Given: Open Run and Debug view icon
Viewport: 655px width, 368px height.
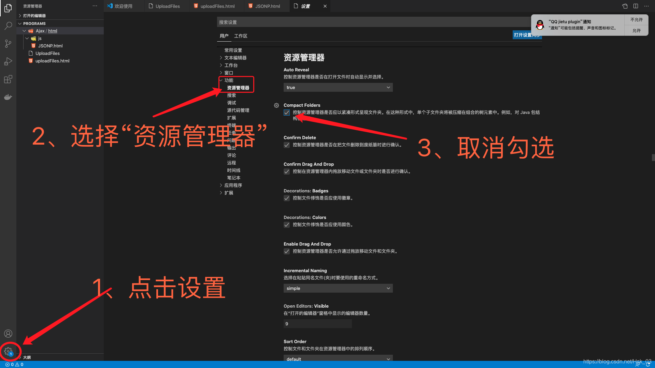Looking at the screenshot, I should click(8, 61).
